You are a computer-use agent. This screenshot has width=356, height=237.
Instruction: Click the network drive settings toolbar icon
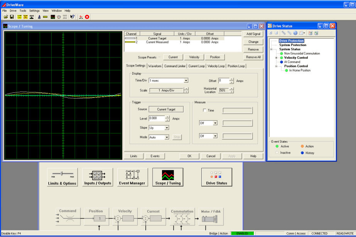[32, 17]
